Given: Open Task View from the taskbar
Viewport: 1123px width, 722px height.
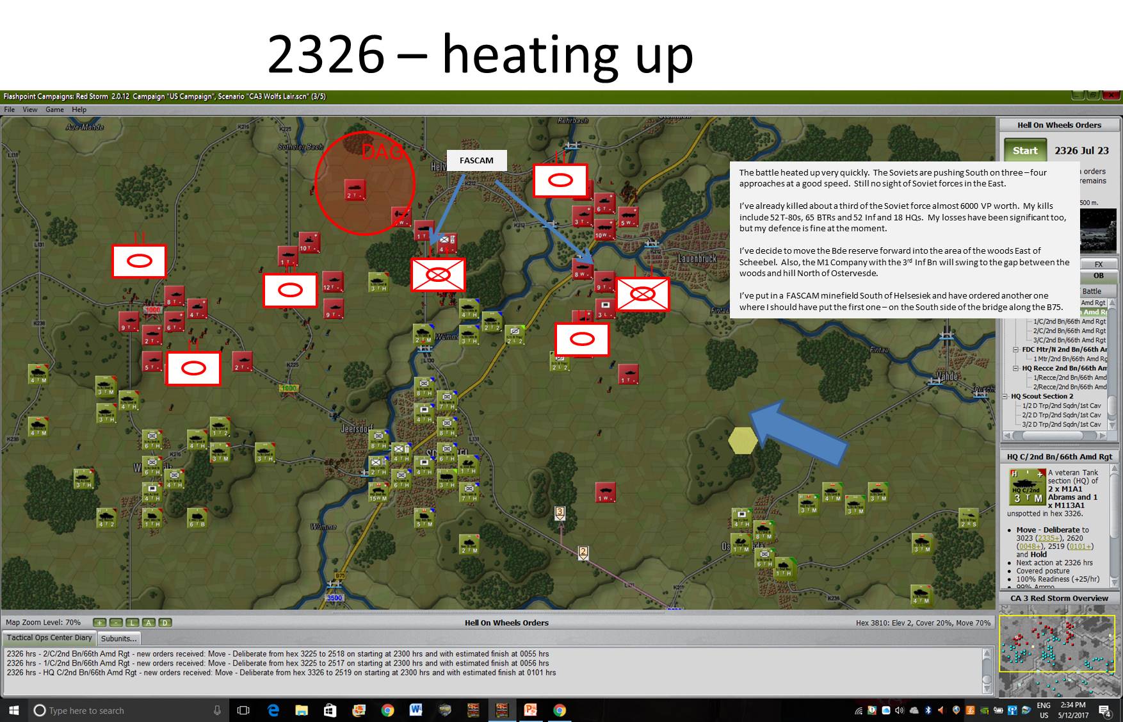Looking at the screenshot, I should 243,710.
